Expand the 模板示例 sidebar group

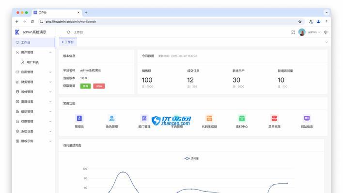(50, 141)
